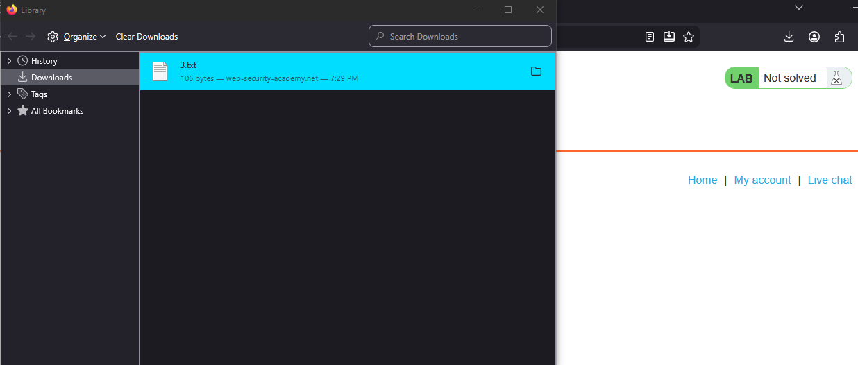Click the LAB badge
Viewport: 858px width, 365px height.
pyautogui.click(x=741, y=78)
